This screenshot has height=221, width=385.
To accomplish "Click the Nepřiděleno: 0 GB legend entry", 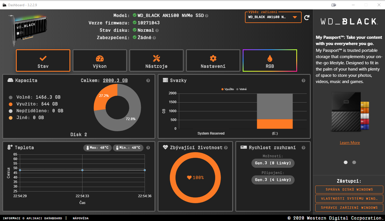I will click(x=36, y=111).
